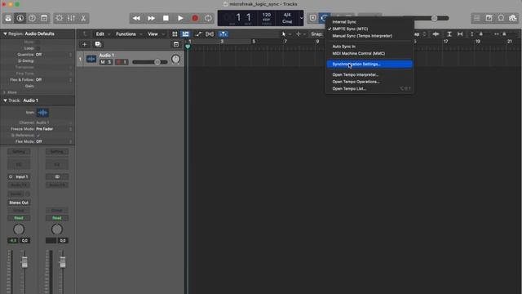Image resolution: width=522 pixels, height=294 pixels.
Task: Click bar 17 in the timeline ruler
Action: tap(445, 42)
